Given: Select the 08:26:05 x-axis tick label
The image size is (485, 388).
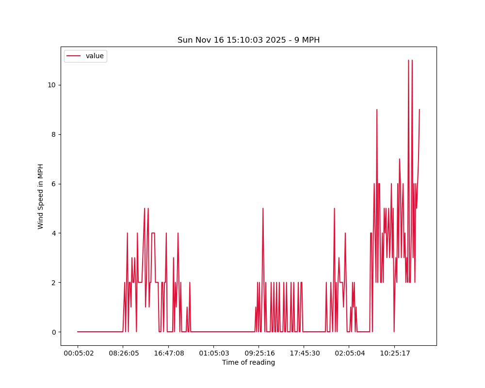Looking at the screenshot, I should pos(123,353).
